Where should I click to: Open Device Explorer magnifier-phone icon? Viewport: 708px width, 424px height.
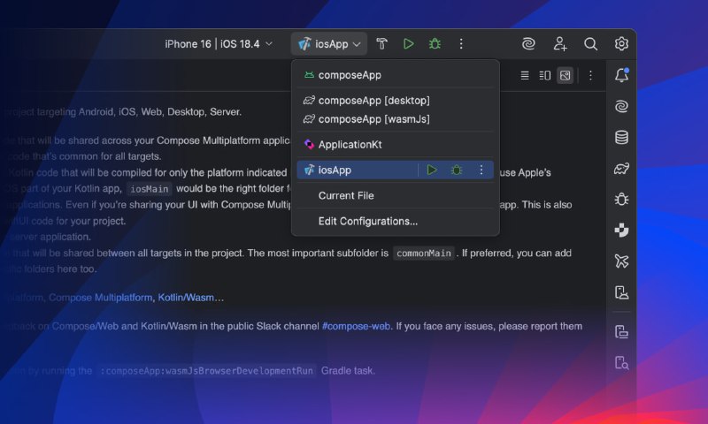click(622, 363)
